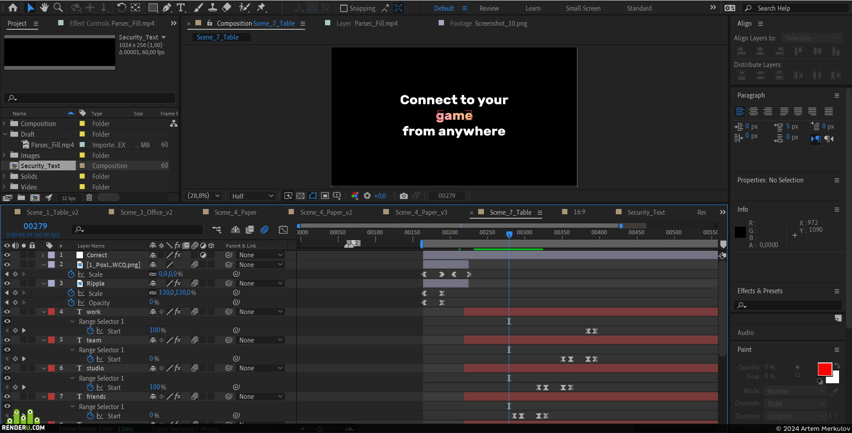Select the Rectangle shape tool
Screen dimensions: 852x433
tap(153, 8)
